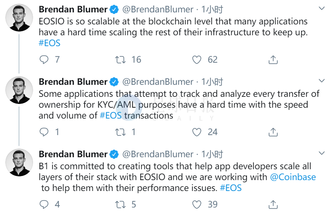This screenshot has height=215, width=330.
Task: Open options chevron on first tweet
Action: tap(322, 8)
